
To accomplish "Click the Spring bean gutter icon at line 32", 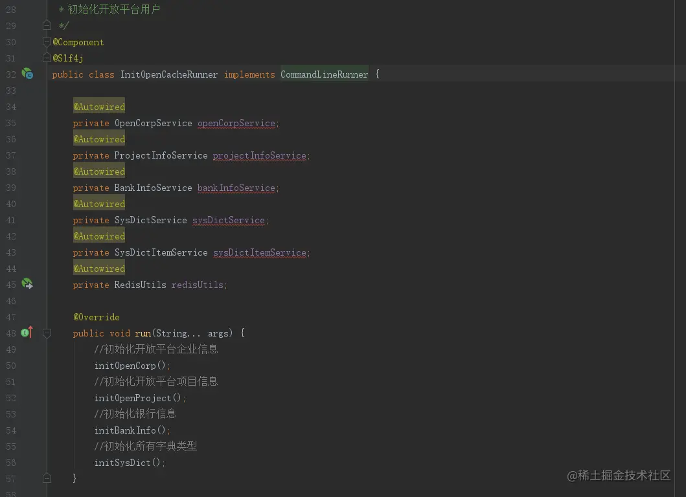I will pos(27,73).
